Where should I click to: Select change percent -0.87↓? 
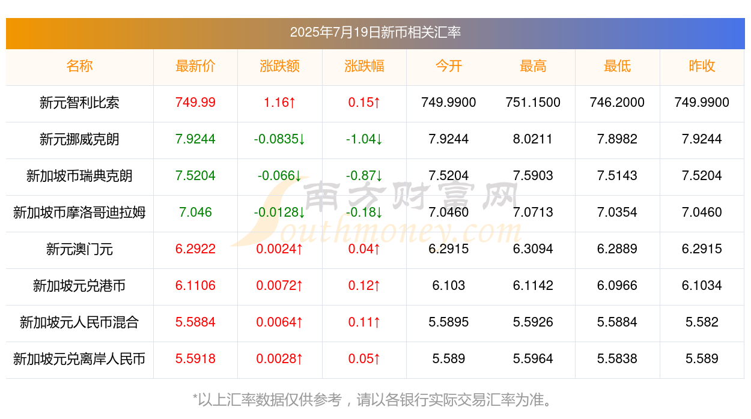364,176
